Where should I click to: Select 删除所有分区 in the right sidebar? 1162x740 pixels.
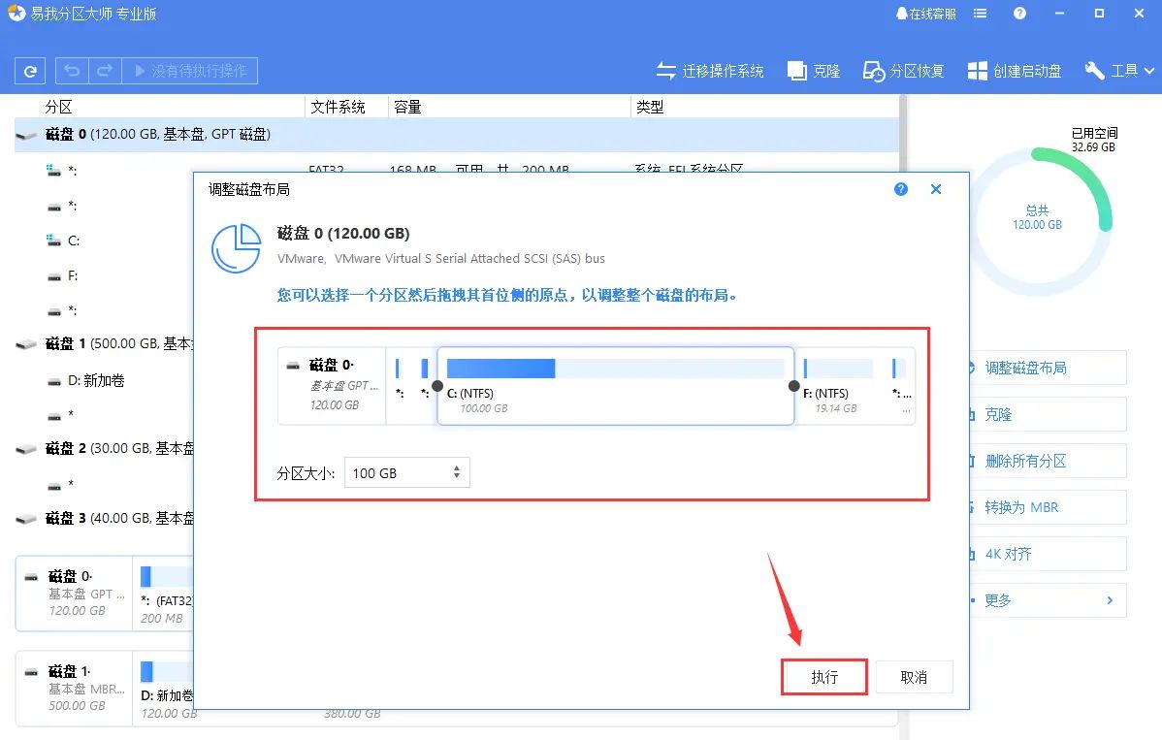tap(1048, 461)
